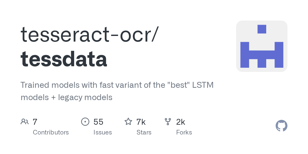
Task: Click the Contributors people icon
Action: [25, 121]
